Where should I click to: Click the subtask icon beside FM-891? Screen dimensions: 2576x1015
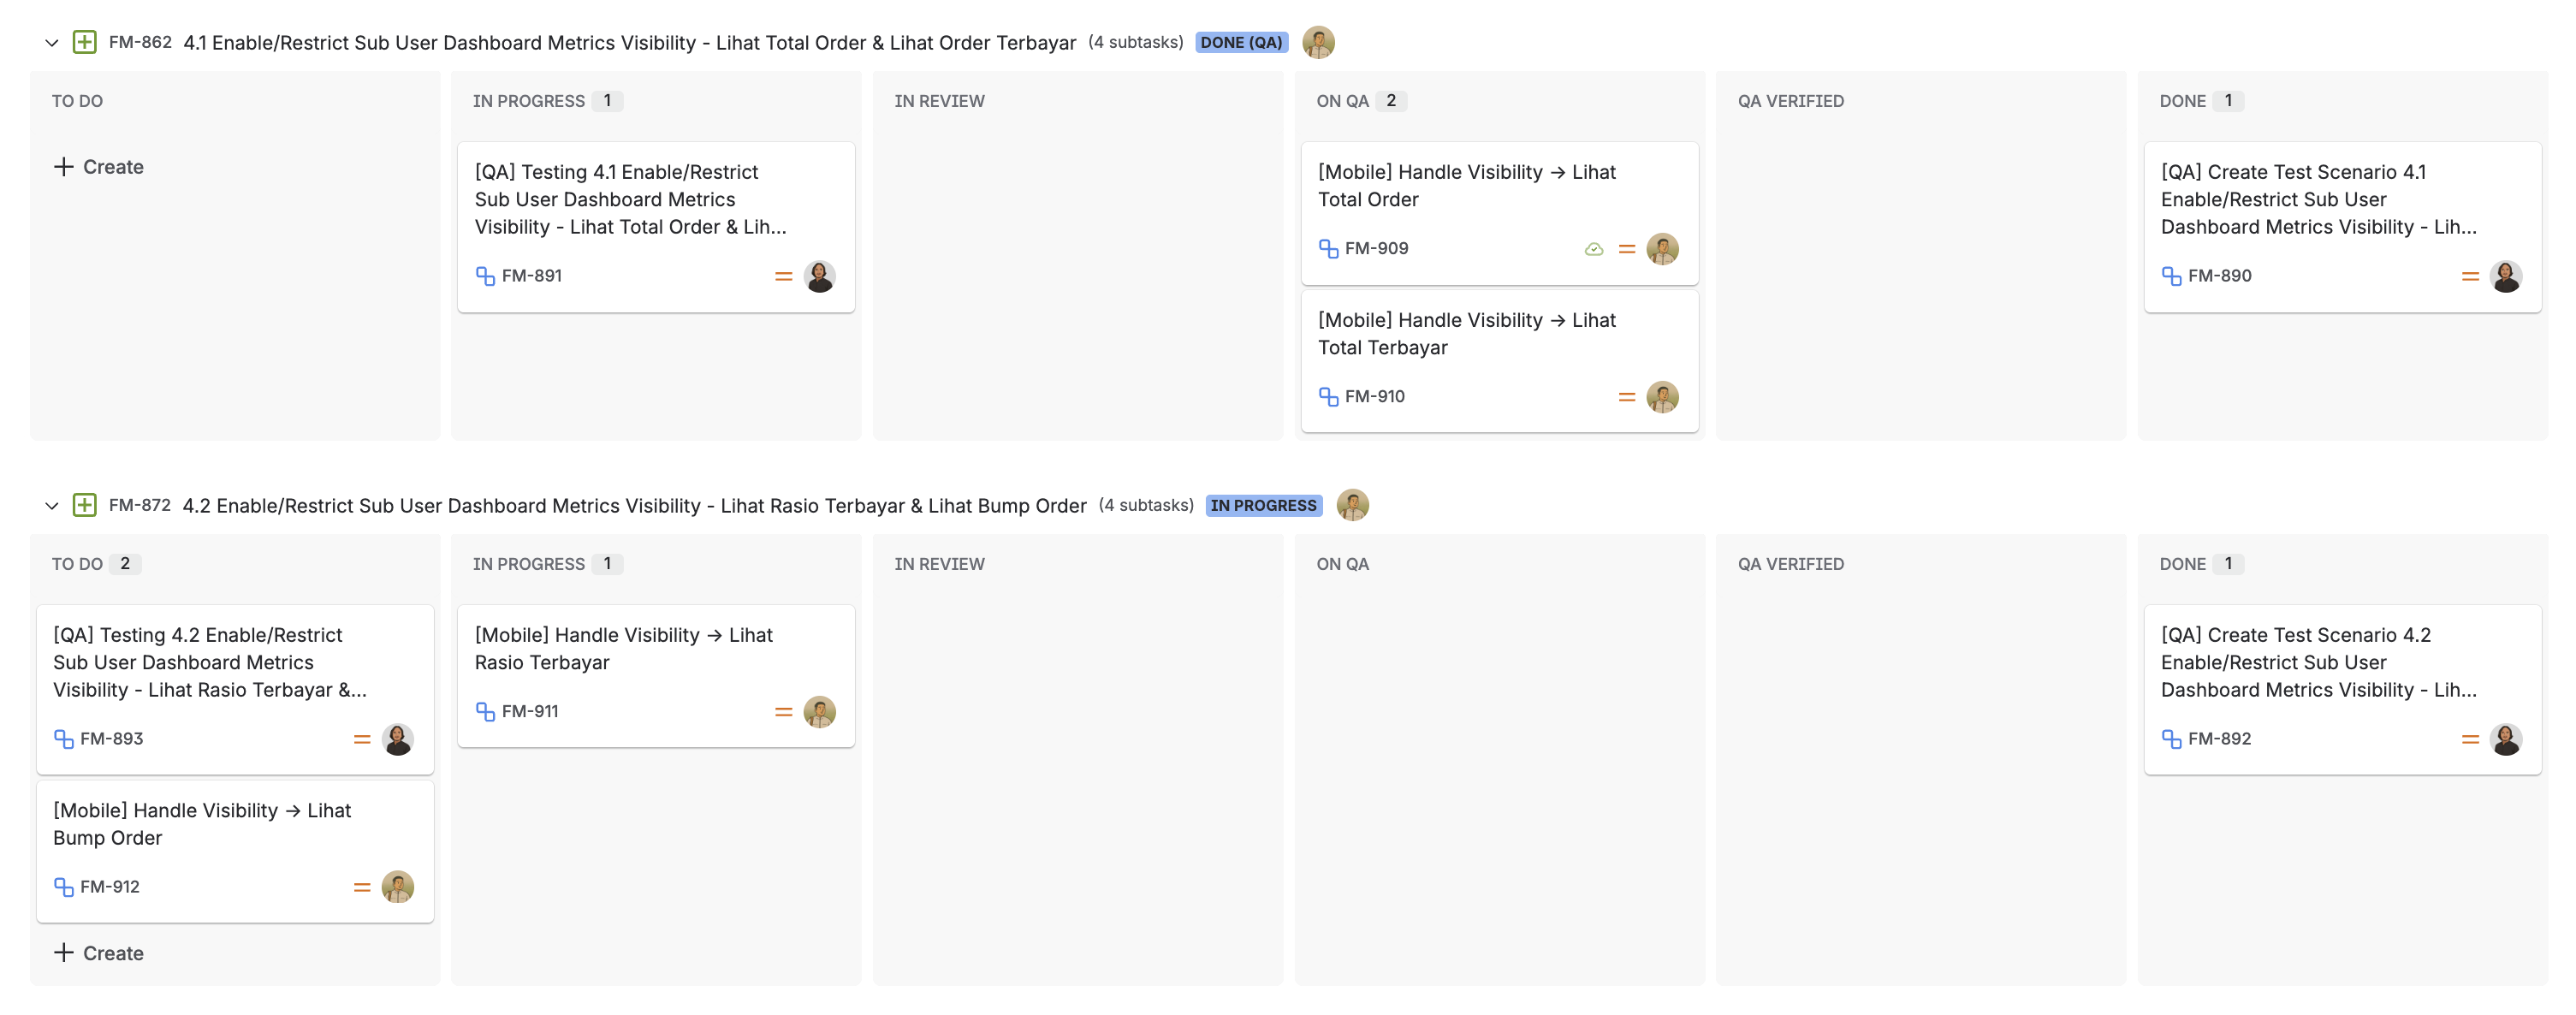(x=485, y=276)
